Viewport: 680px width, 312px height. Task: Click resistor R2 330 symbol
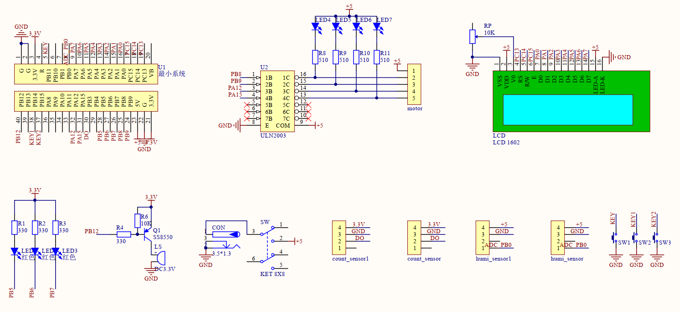click(x=35, y=228)
